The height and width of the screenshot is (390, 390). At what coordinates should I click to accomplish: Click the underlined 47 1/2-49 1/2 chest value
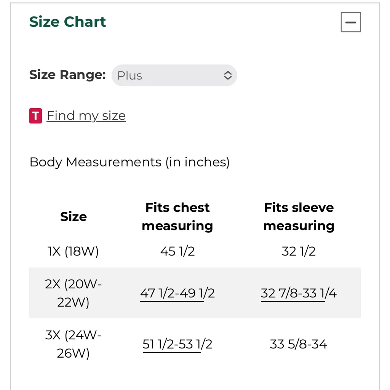pos(177,293)
